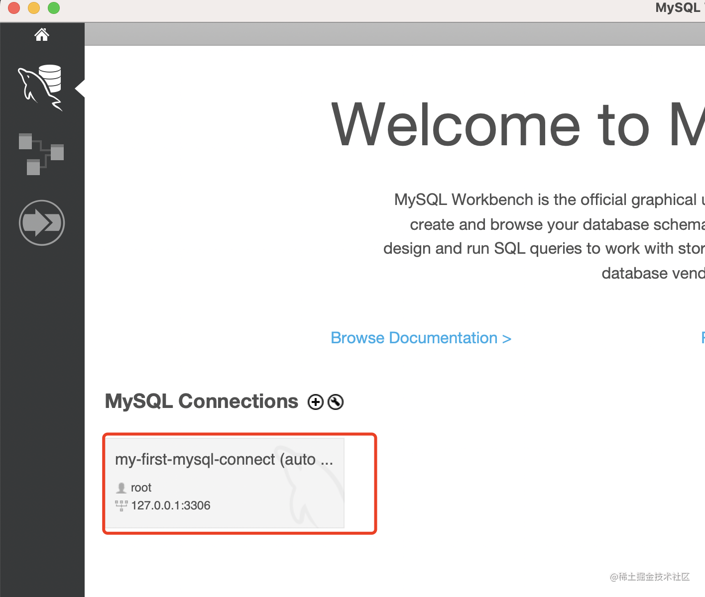
Task: Open the Migration wizard arrow icon
Action: coord(42,222)
